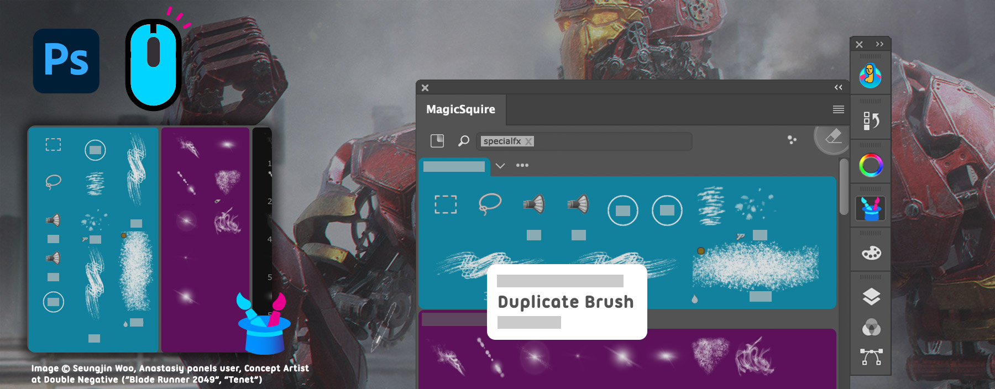
Task: Open the color wheel panel in right dock
Action: [x=871, y=165]
